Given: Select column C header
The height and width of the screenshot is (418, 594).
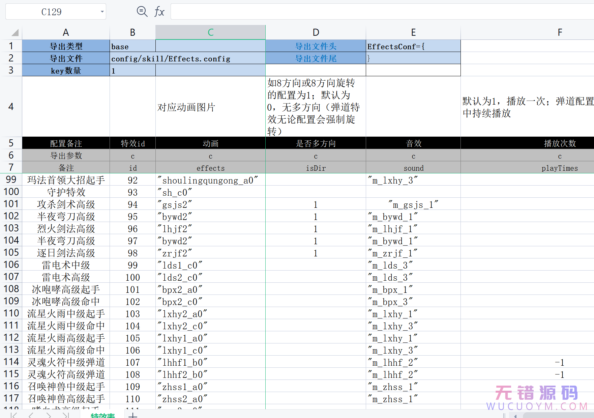Looking at the screenshot, I should point(210,32).
